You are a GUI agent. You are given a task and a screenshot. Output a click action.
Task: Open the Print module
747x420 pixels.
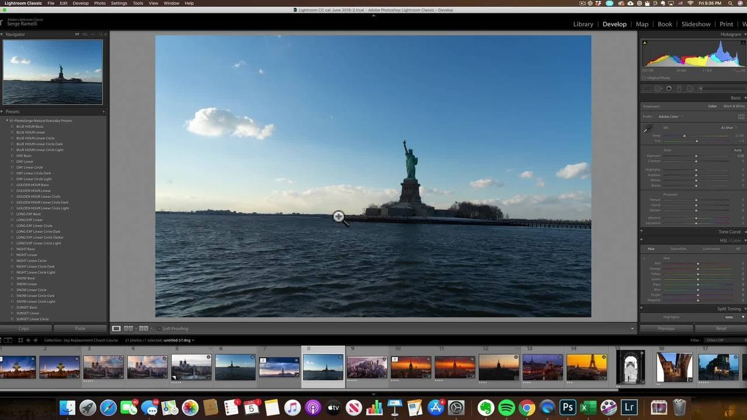(727, 24)
